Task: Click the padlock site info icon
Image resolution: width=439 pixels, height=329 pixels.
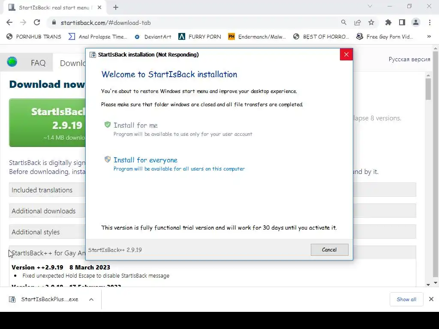Action: [54, 23]
